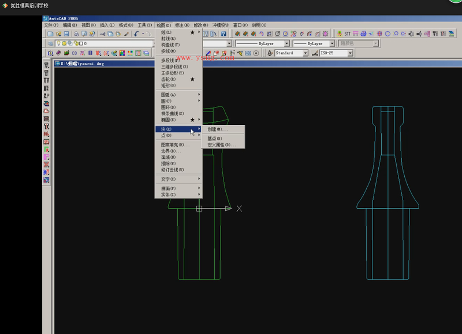This screenshot has height=334, width=462.
Task: Toggle the layer lock padlock icon
Action: click(76, 43)
